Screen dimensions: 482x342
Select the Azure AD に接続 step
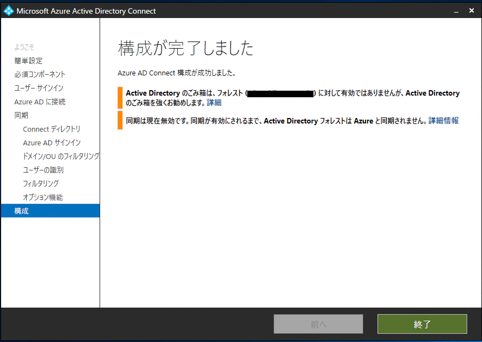[39, 102]
